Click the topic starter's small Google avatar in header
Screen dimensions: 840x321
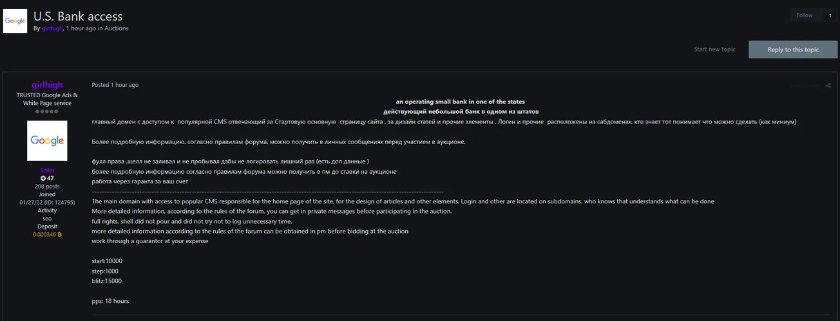click(x=15, y=21)
